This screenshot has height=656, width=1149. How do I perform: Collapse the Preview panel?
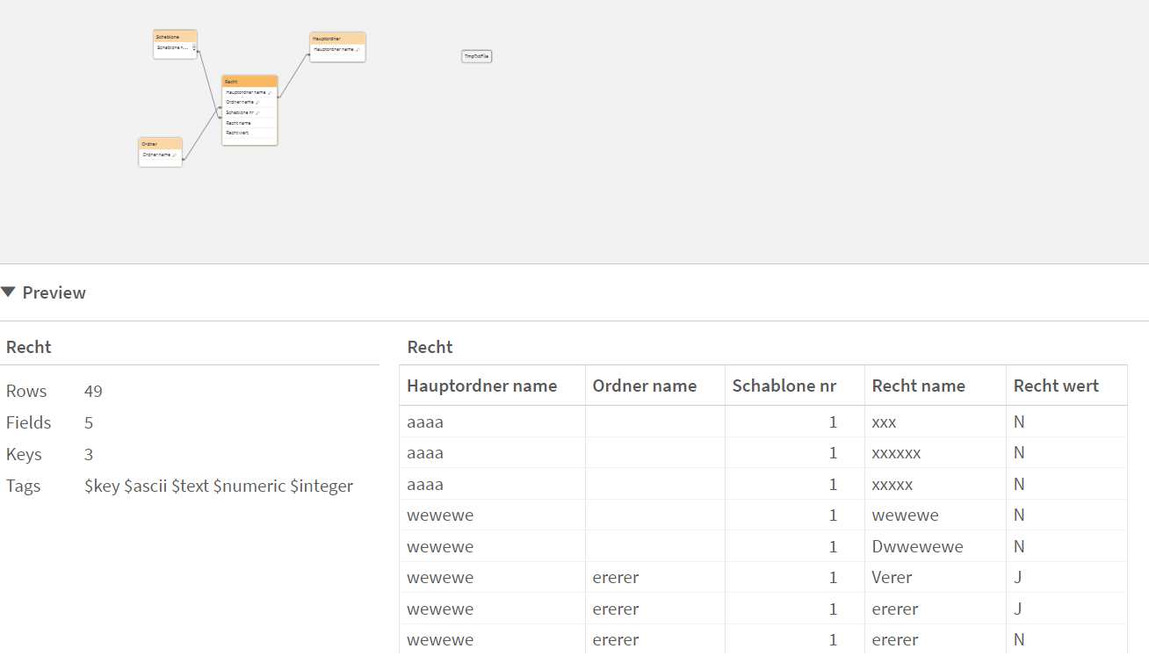point(10,292)
